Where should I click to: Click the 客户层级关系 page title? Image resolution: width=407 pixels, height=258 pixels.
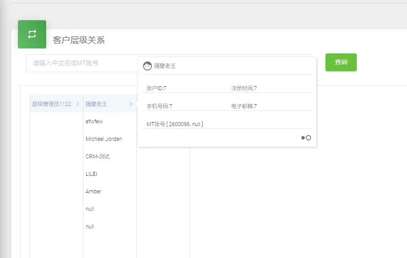[78, 40]
